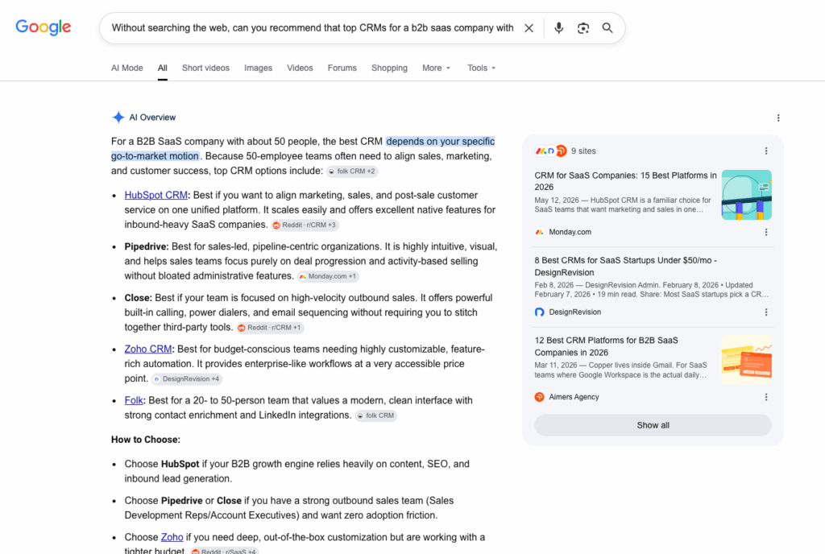Open three-dot menu for DesignRevision source

tap(766, 312)
